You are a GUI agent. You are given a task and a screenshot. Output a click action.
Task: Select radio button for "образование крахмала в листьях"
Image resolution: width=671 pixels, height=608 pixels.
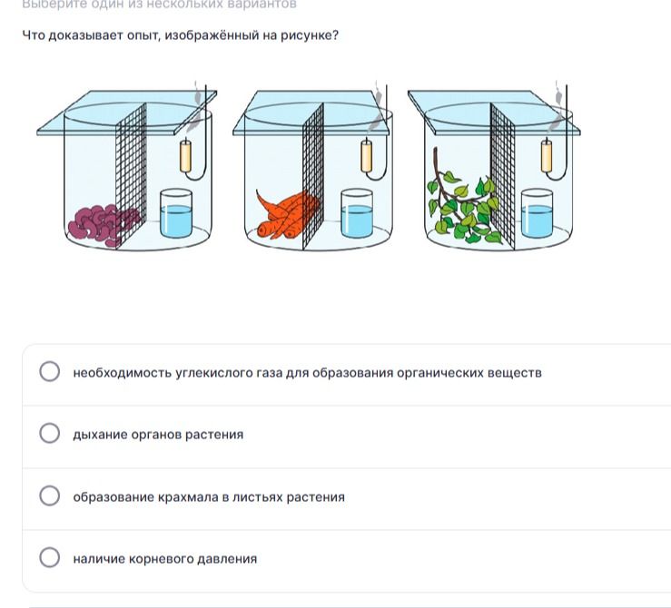pos(50,495)
